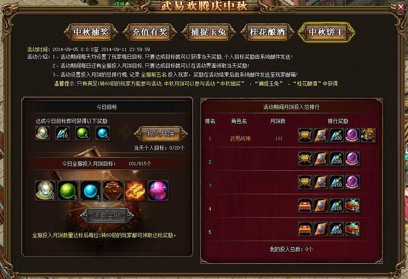The image size is (408, 279).
Task: Select the gold bars server reward icon
Action: coord(136,191)
